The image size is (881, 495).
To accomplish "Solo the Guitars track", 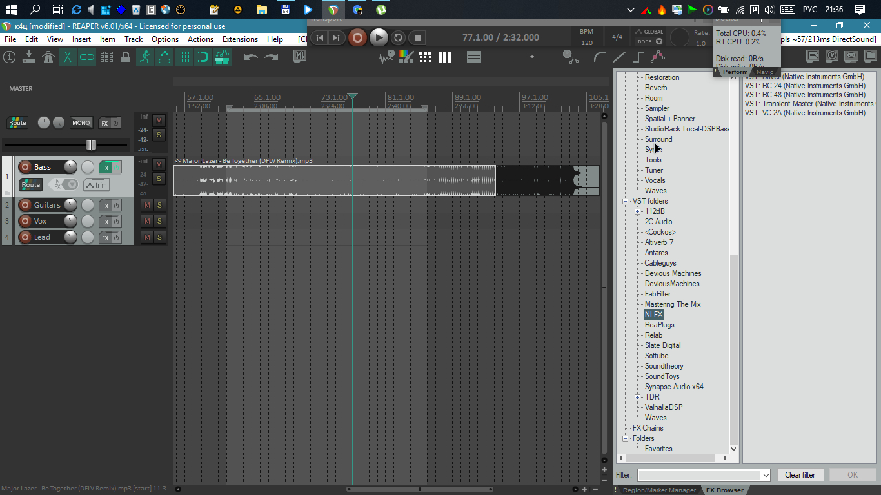I will (159, 205).
